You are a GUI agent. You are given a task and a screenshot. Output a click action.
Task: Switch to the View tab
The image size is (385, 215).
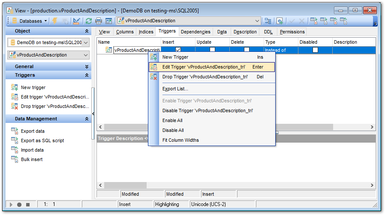104,32
